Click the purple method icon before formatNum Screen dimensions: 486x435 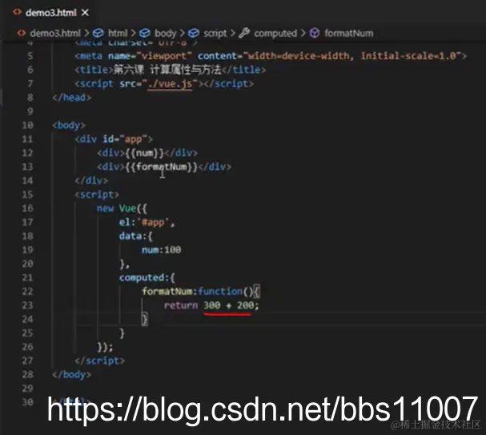315,33
